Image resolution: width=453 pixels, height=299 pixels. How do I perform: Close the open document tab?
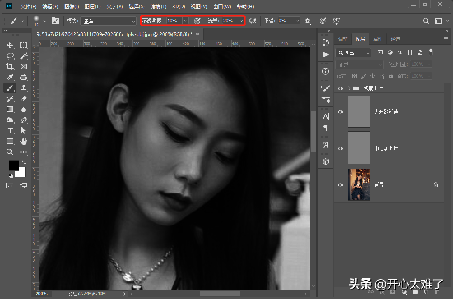(x=197, y=34)
